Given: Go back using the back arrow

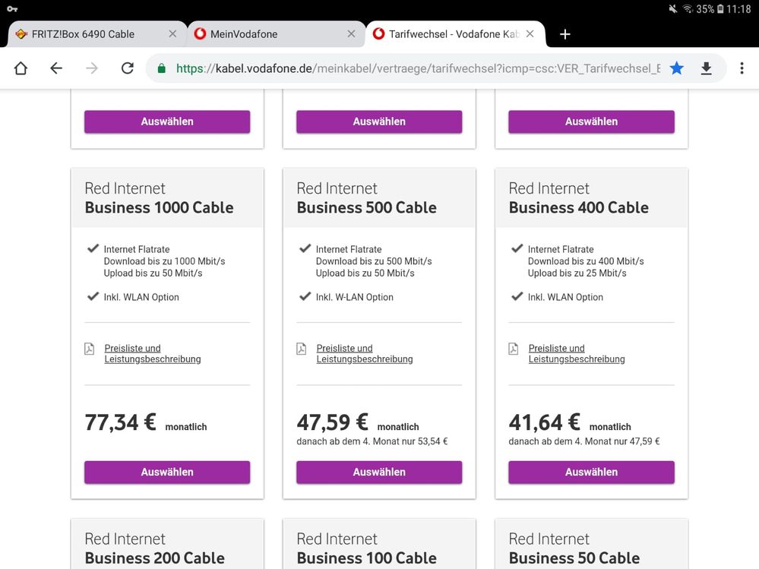Looking at the screenshot, I should point(56,68).
